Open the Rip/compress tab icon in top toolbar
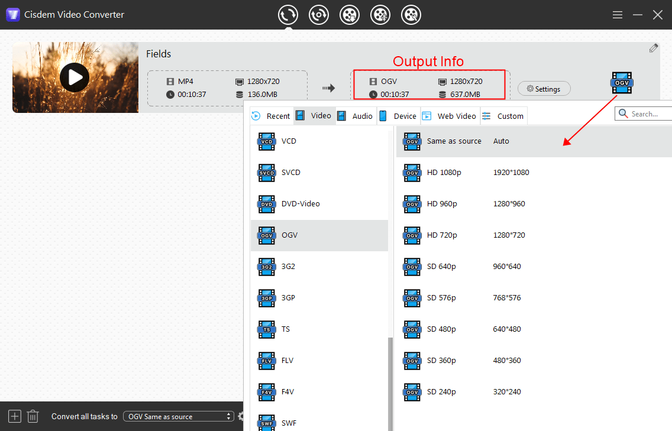This screenshot has height=431, width=672. 318,15
